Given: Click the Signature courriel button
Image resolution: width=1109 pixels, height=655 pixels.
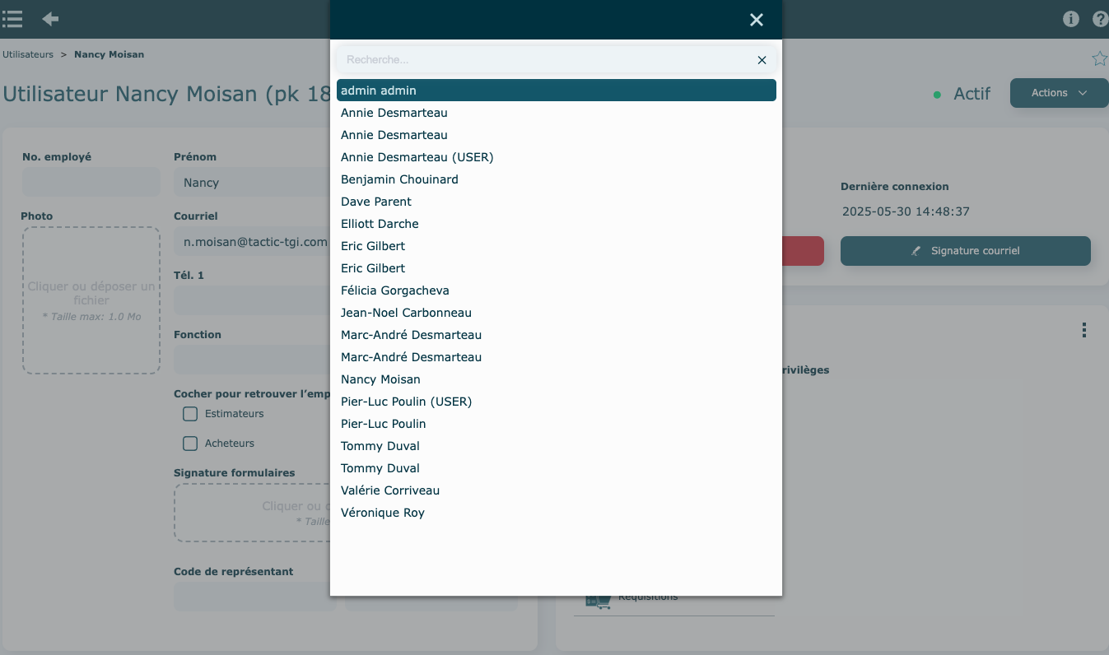Looking at the screenshot, I should 965,251.
